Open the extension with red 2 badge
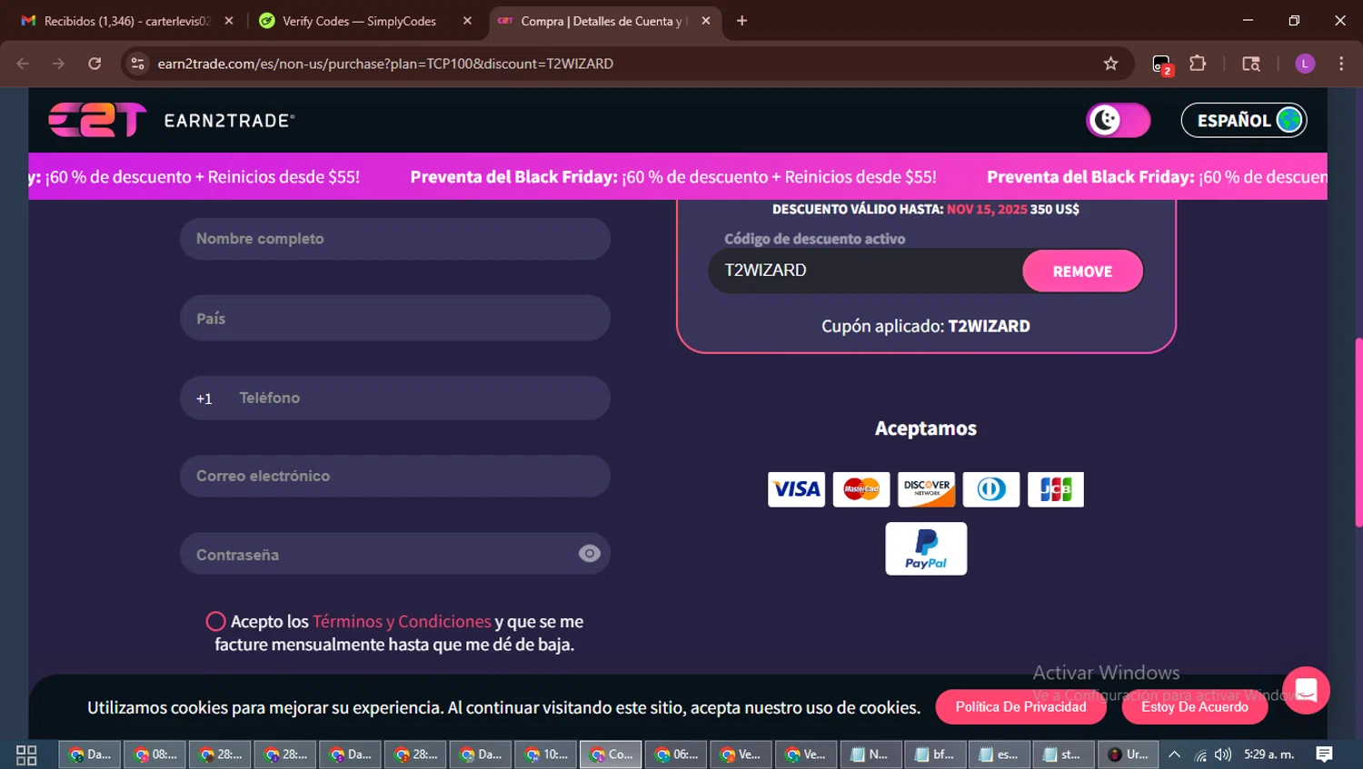Screen dimensions: 1363x769 point(1161,64)
